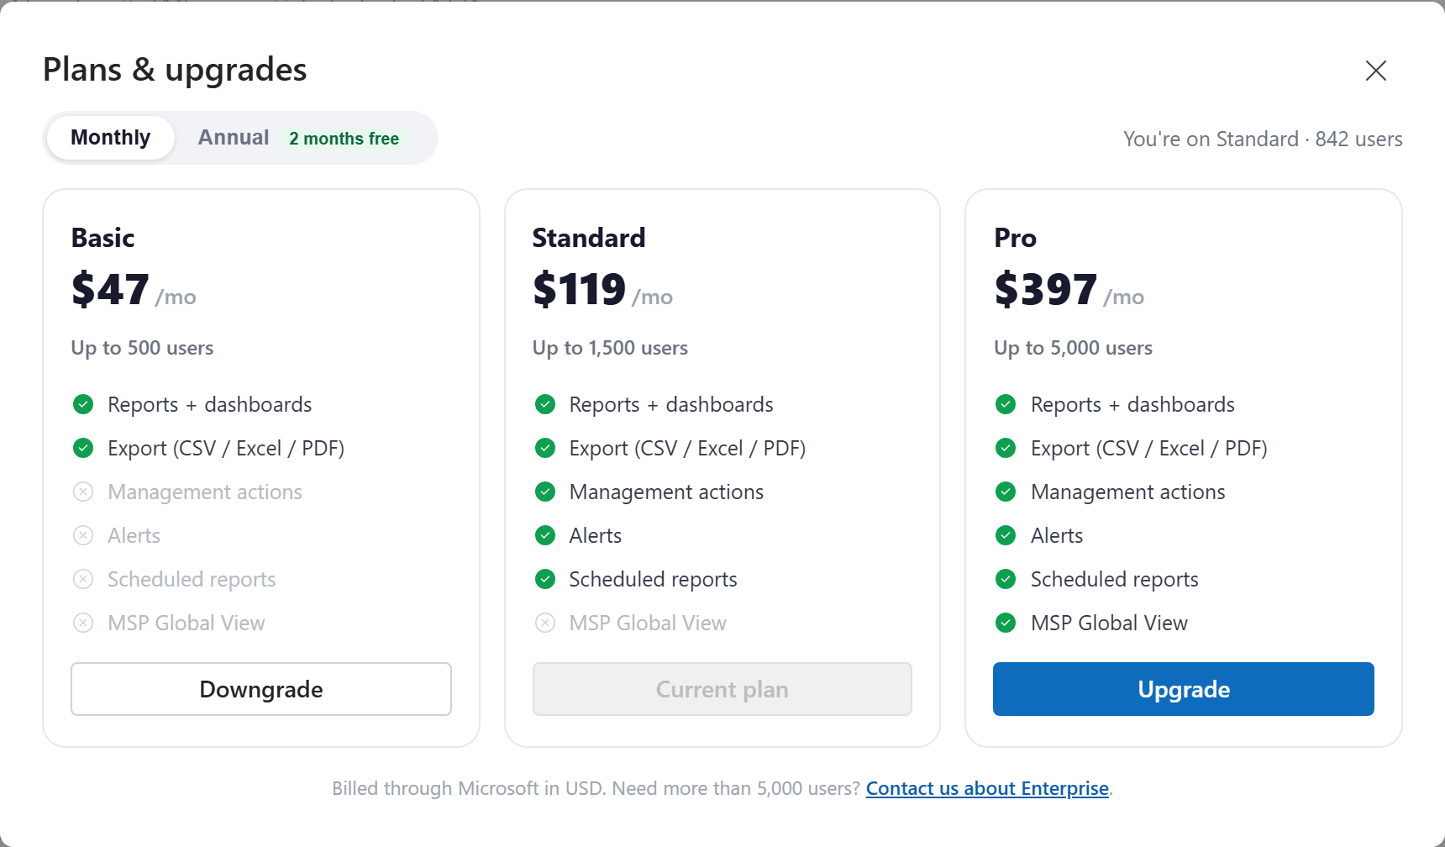
Task: Click Pro Alerts check icon
Action: (x=1006, y=536)
